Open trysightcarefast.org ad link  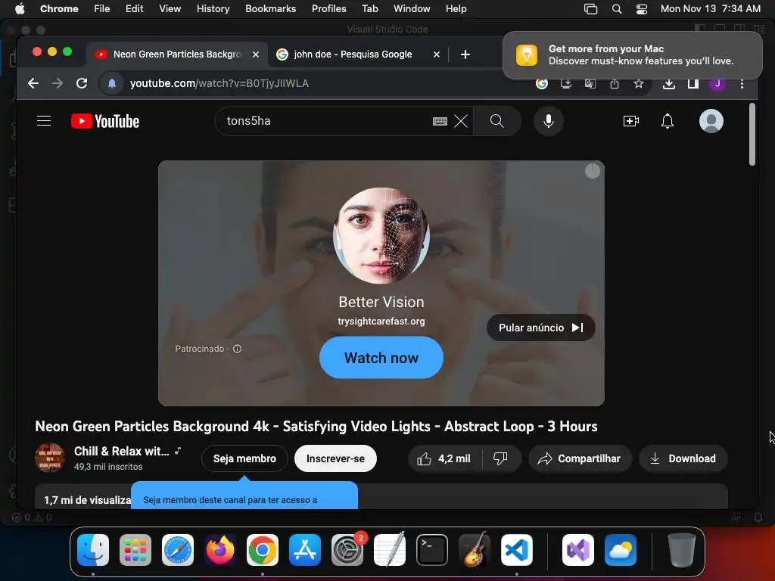381,321
